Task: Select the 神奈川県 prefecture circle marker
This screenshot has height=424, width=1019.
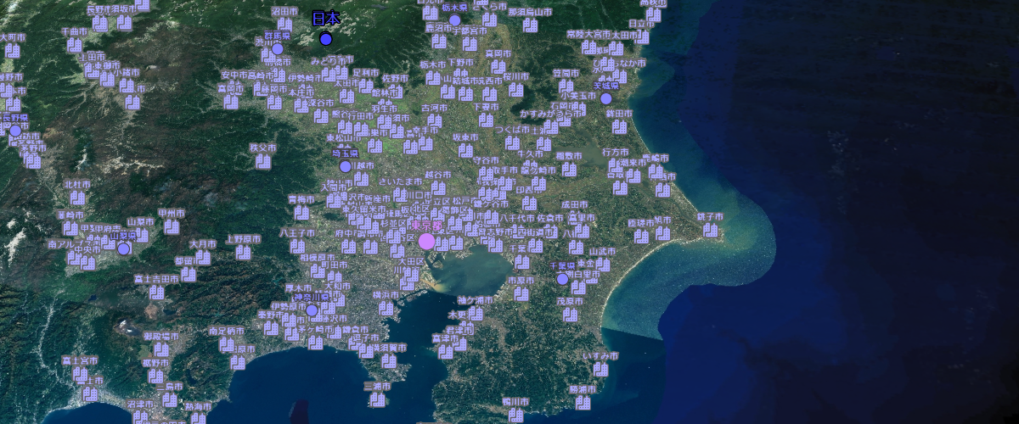Action: [312, 310]
